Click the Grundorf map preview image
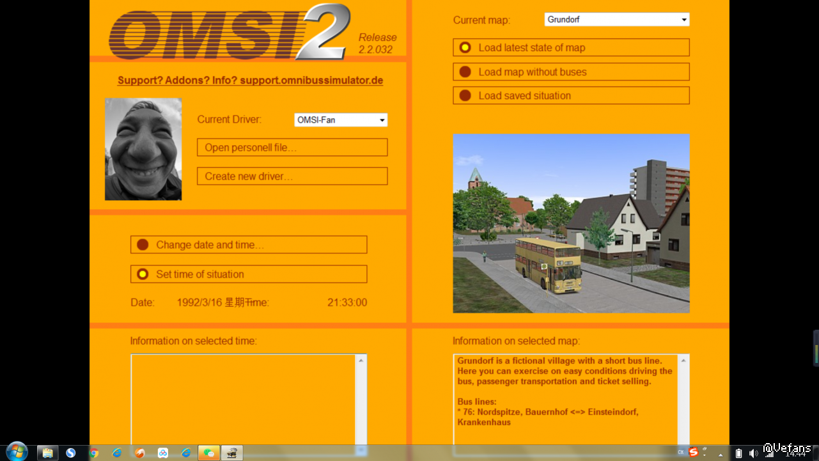Screen dimensions: 819x461 571,224
